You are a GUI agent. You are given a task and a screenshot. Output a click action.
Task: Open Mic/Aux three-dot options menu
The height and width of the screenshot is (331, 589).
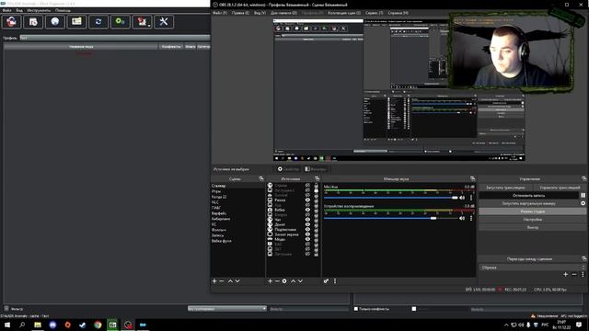471,198
